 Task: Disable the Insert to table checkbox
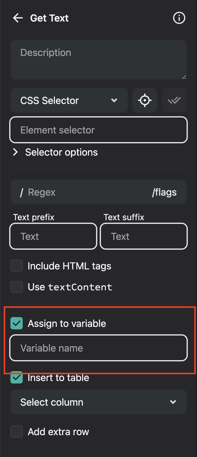17,378
